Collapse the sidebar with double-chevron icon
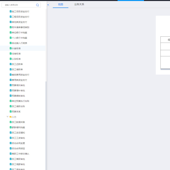 click(x=48, y=5)
